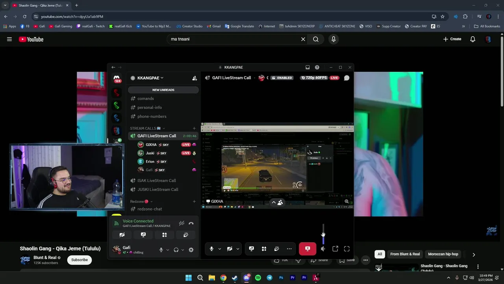
Task: Collapse the Redzone category
Action: [x=141, y=202]
